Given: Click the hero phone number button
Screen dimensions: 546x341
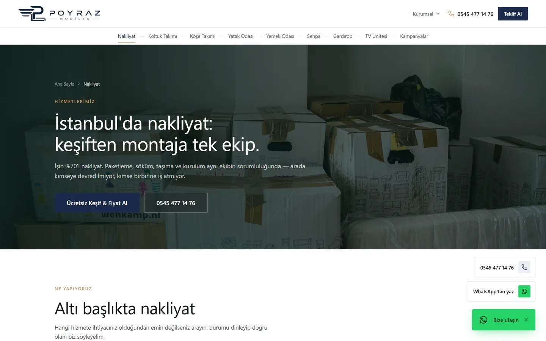Looking at the screenshot, I should 176,203.
